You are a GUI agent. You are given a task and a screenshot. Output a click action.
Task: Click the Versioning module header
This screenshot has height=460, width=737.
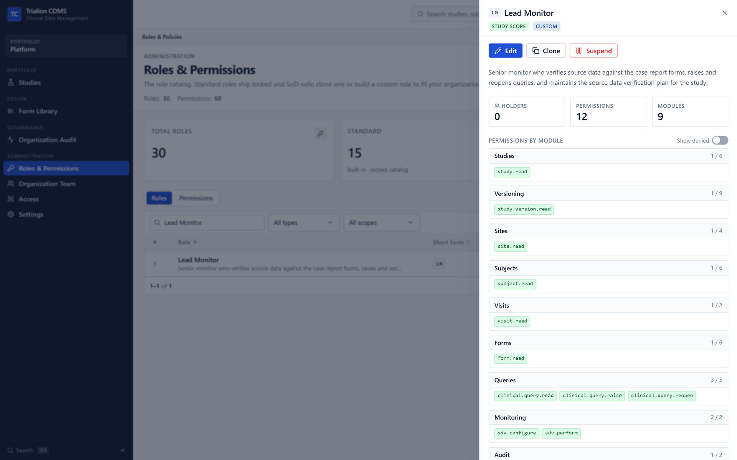(608, 194)
